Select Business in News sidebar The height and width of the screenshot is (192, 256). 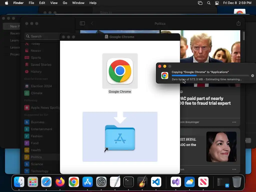37,122
